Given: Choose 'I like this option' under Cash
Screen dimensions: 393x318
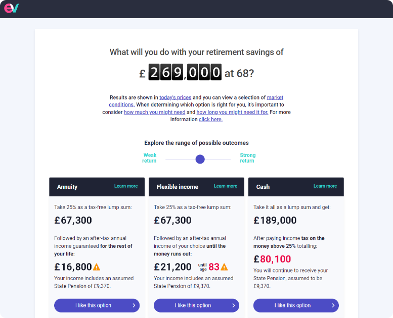Looking at the screenshot, I should (x=296, y=305).
